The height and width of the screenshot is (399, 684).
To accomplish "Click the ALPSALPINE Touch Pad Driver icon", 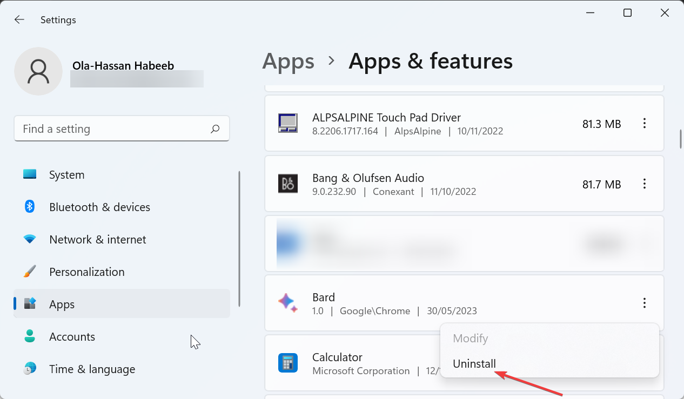I will 288,123.
